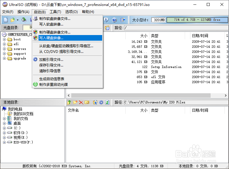Click the Help question mark icon
The width and height of the screenshot is (229, 169).
114,20
